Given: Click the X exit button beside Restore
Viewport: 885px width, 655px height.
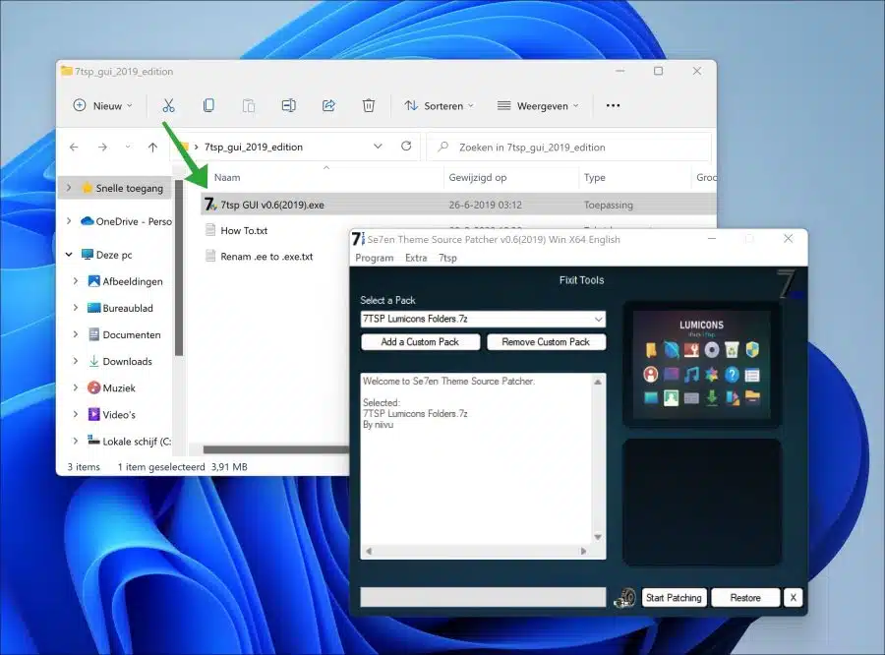Looking at the screenshot, I should click(x=793, y=597).
